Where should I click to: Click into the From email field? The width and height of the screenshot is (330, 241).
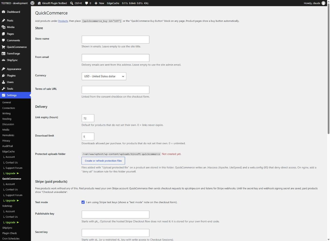coord(115,58)
